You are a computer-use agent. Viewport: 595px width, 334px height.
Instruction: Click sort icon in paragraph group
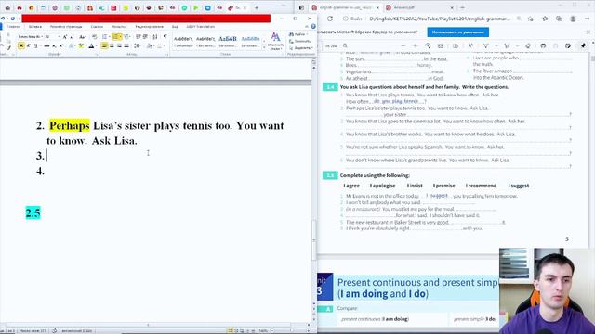pos(155,37)
